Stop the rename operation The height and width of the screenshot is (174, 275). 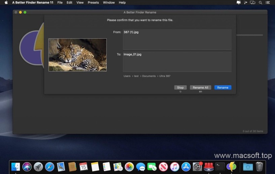[x=180, y=88]
